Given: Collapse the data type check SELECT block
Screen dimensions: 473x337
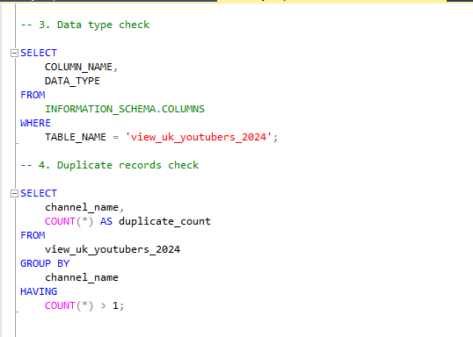Looking at the screenshot, I should (x=14, y=54).
